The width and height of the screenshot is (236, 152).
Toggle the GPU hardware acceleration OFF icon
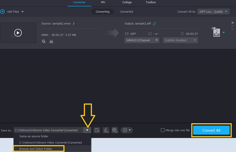(115, 130)
